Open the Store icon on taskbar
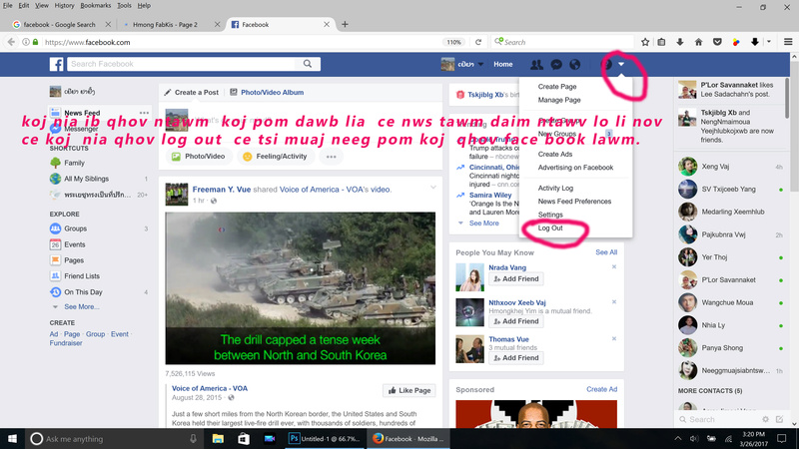 244,439
